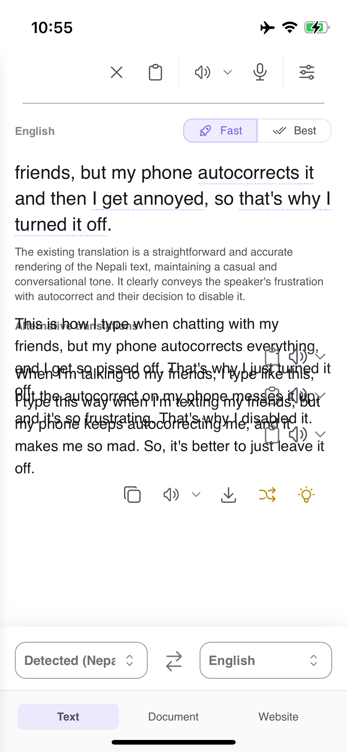Viewport: 347px width, 752px height.
Task: Open the Detected (Nepali) source language selector
Action: (81, 661)
